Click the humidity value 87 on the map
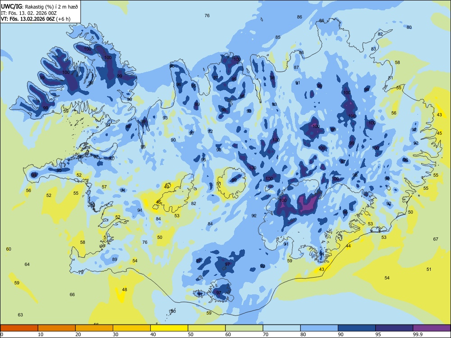Viewport: 451px width, 338px height. pos(296,68)
